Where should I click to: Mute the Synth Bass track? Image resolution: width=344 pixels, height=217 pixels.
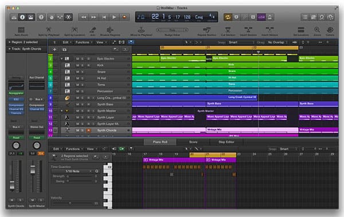click(77, 104)
